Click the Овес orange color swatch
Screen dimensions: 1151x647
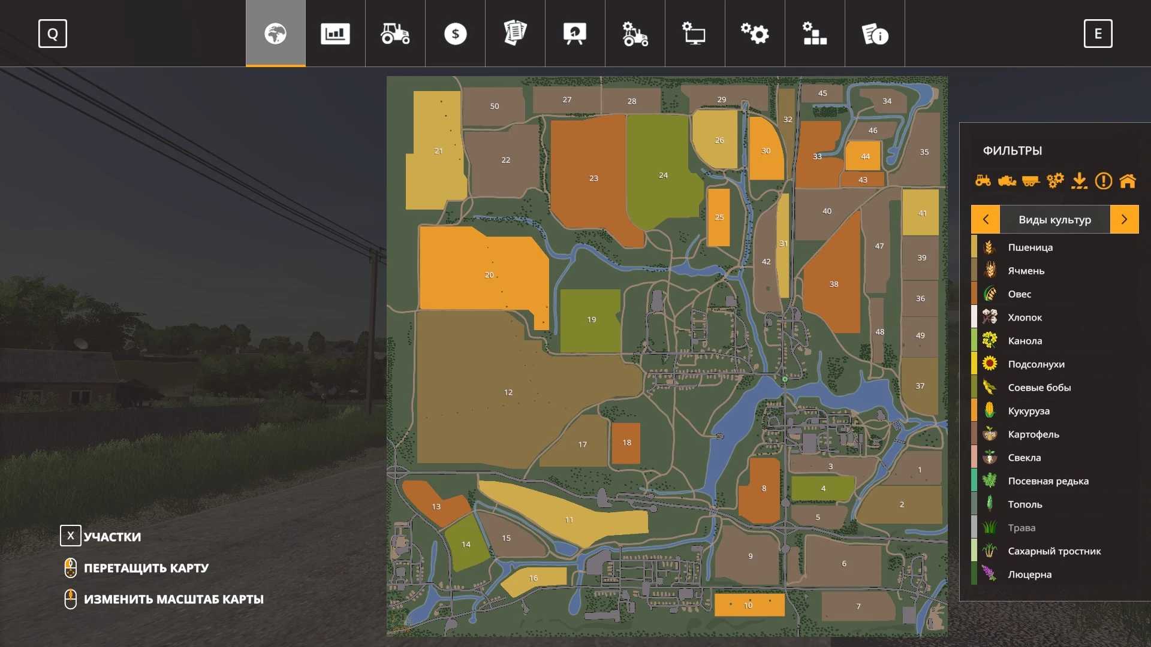974,294
